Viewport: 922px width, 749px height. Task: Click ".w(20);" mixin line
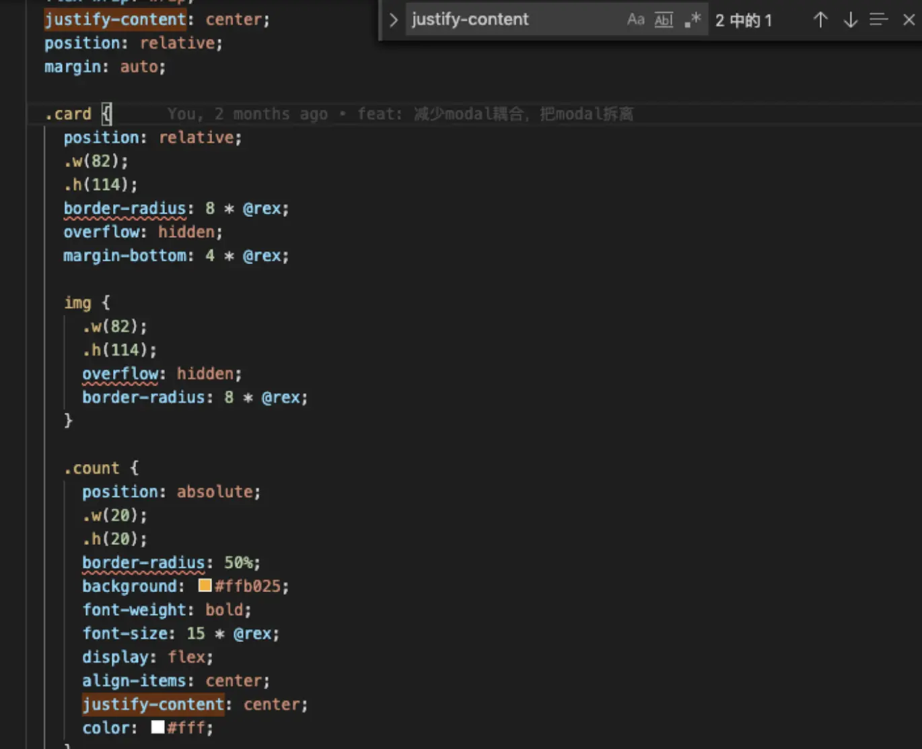(x=115, y=515)
